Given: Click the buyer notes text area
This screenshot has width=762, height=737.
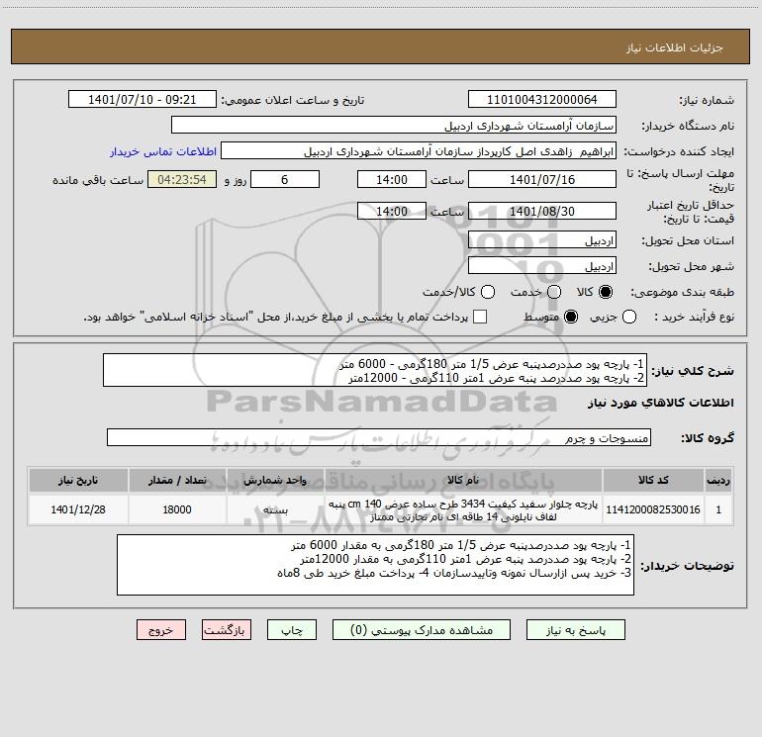Looking at the screenshot, I should coord(376,565).
